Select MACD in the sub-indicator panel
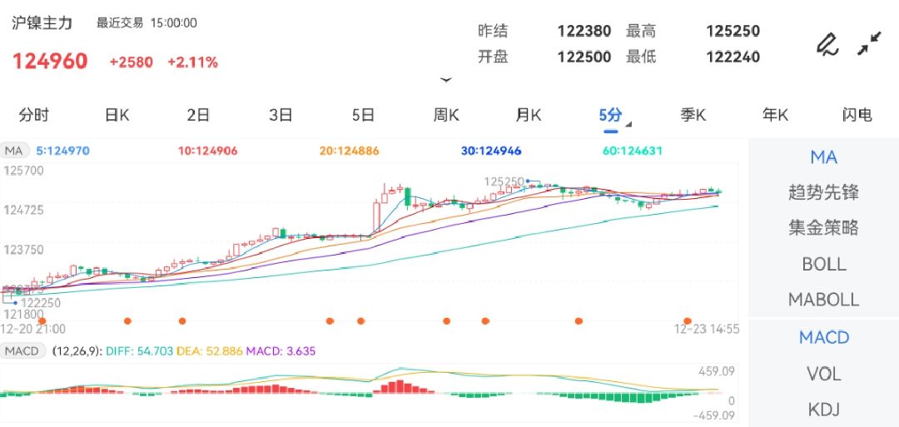Screen dimensions: 899x427 (823, 338)
